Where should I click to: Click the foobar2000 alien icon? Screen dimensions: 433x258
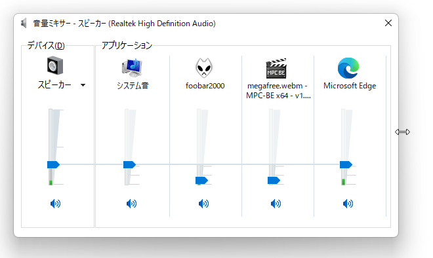(x=204, y=68)
